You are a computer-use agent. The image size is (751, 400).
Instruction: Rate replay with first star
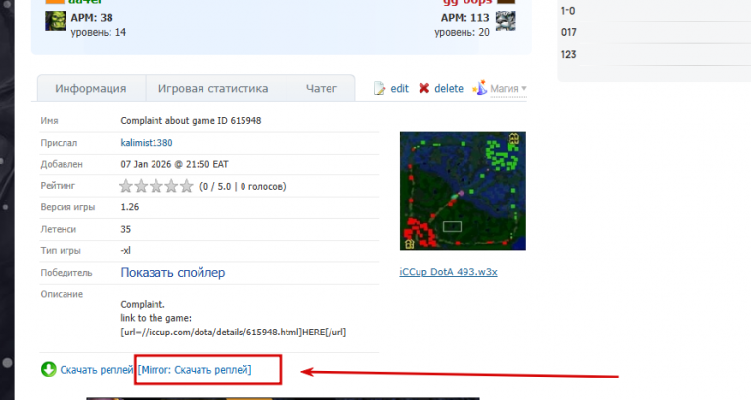126,186
